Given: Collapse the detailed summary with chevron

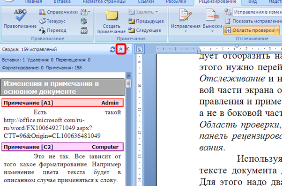Looking at the screenshot, I should (121, 49).
